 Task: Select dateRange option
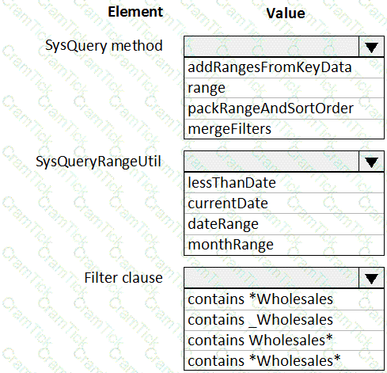point(284,224)
